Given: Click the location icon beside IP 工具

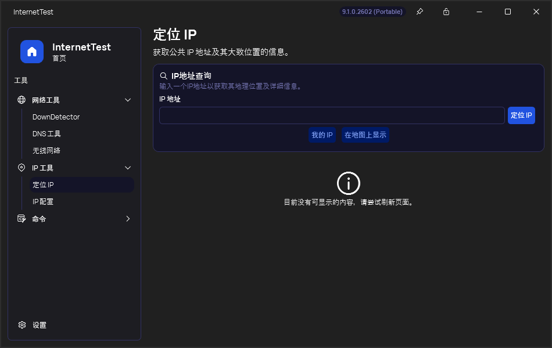Looking at the screenshot, I should [21, 168].
